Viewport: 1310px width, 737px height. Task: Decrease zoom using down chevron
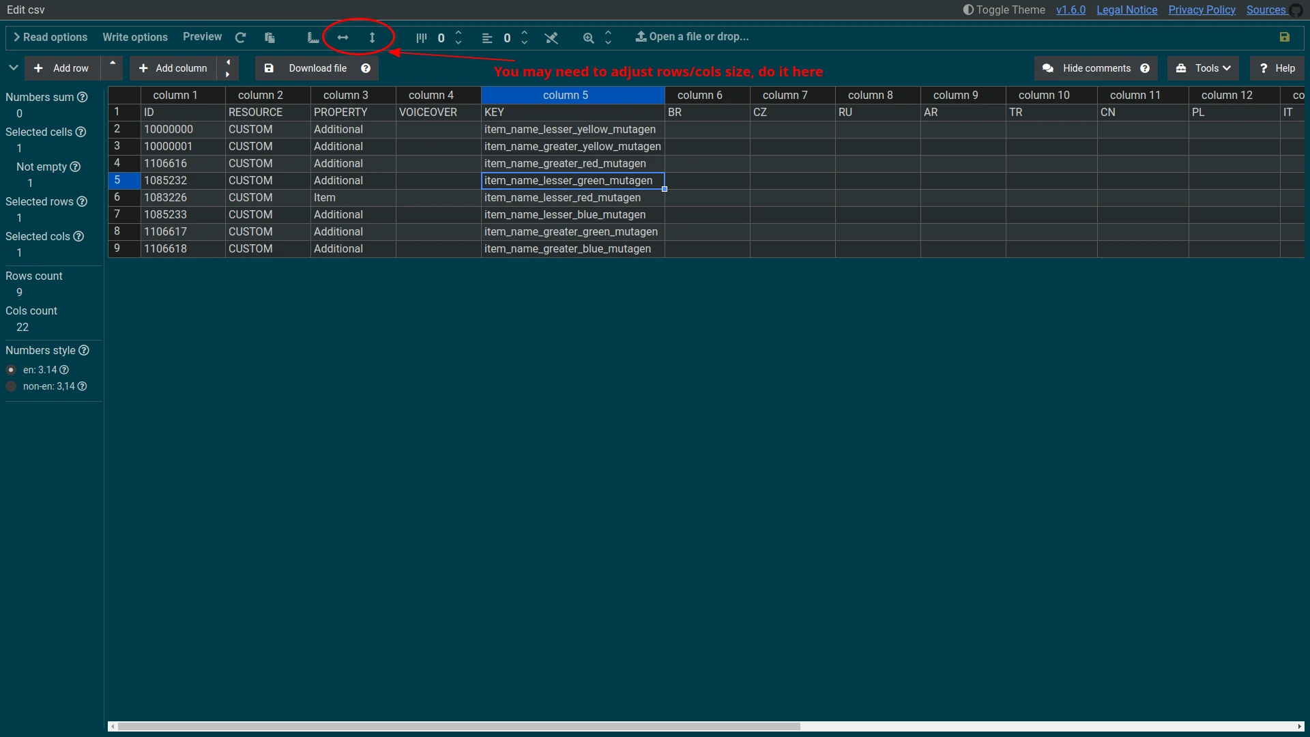pyautogui.click(x=608, y=43)
